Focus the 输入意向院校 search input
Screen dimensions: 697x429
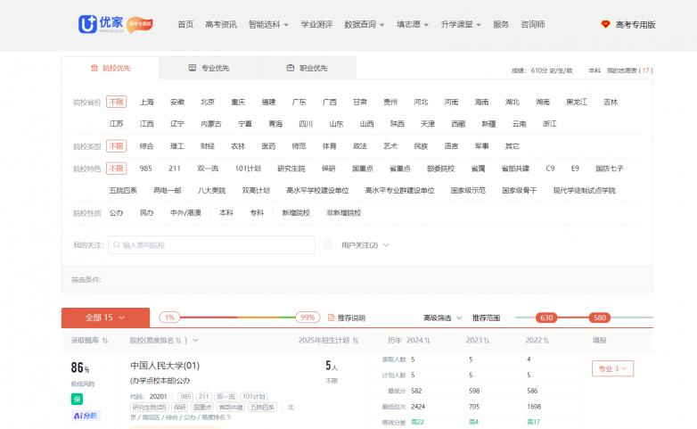tap(211, 244)
